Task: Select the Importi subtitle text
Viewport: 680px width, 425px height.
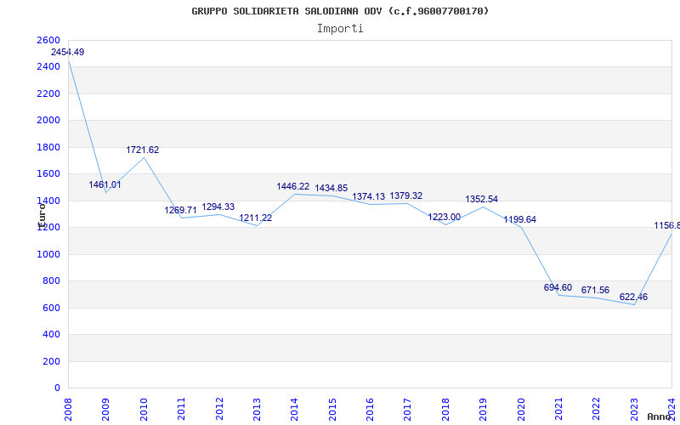Action: coord(340,28)
